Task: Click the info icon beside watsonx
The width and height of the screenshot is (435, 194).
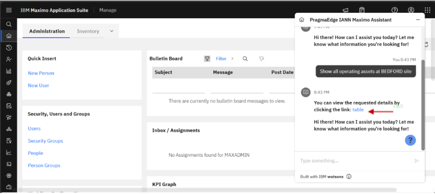Action: [349, 177]
